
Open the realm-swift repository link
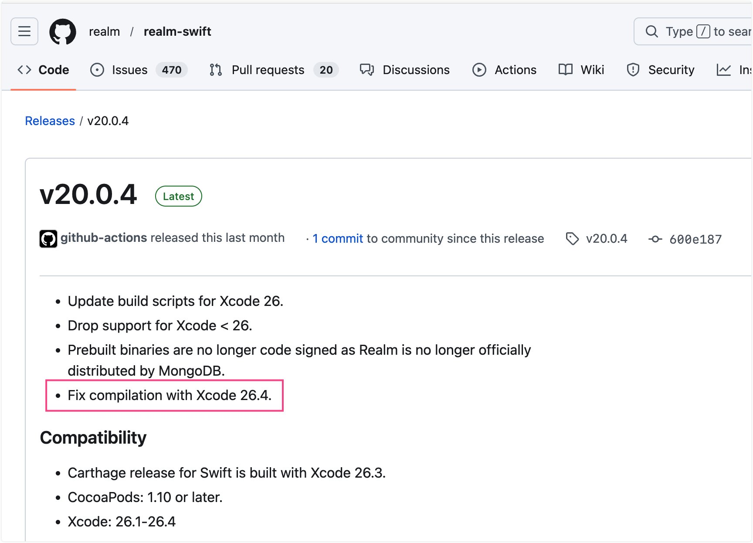tap(177, 31)
